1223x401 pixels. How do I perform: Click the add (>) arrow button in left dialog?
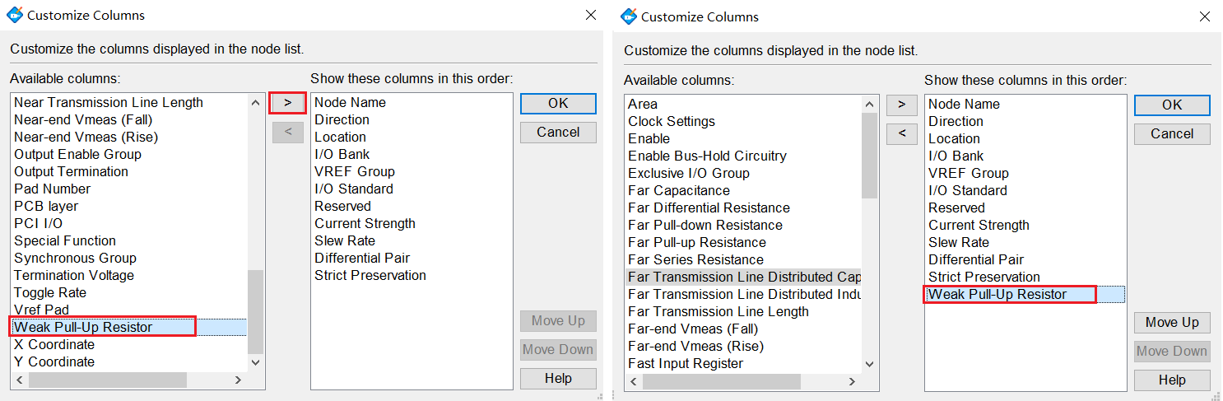tap(287, 103)
